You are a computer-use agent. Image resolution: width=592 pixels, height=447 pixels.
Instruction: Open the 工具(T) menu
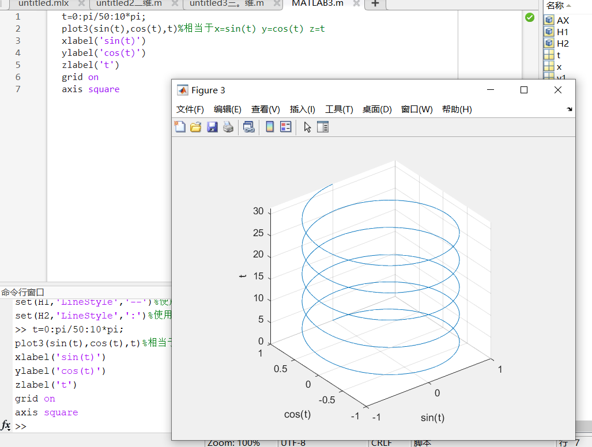tap(339, 109)
